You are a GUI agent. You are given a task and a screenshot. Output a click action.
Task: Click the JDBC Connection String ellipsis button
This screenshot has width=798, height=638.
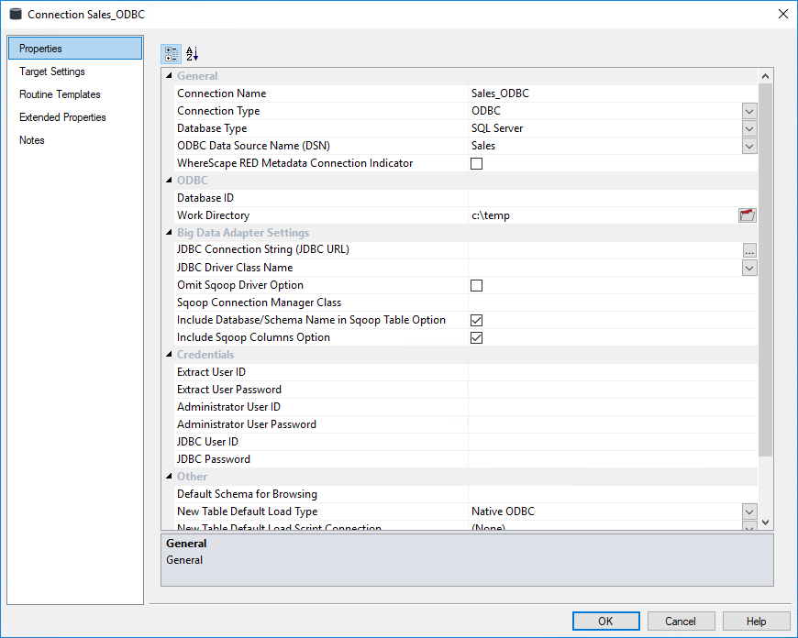pos(749,250)
